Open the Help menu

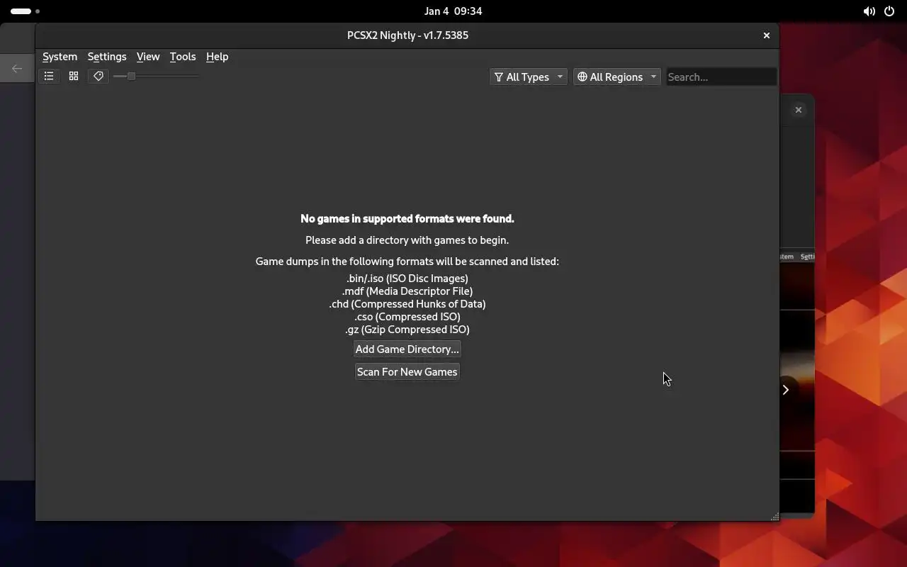pyautogui.click(x=217, y=57)
